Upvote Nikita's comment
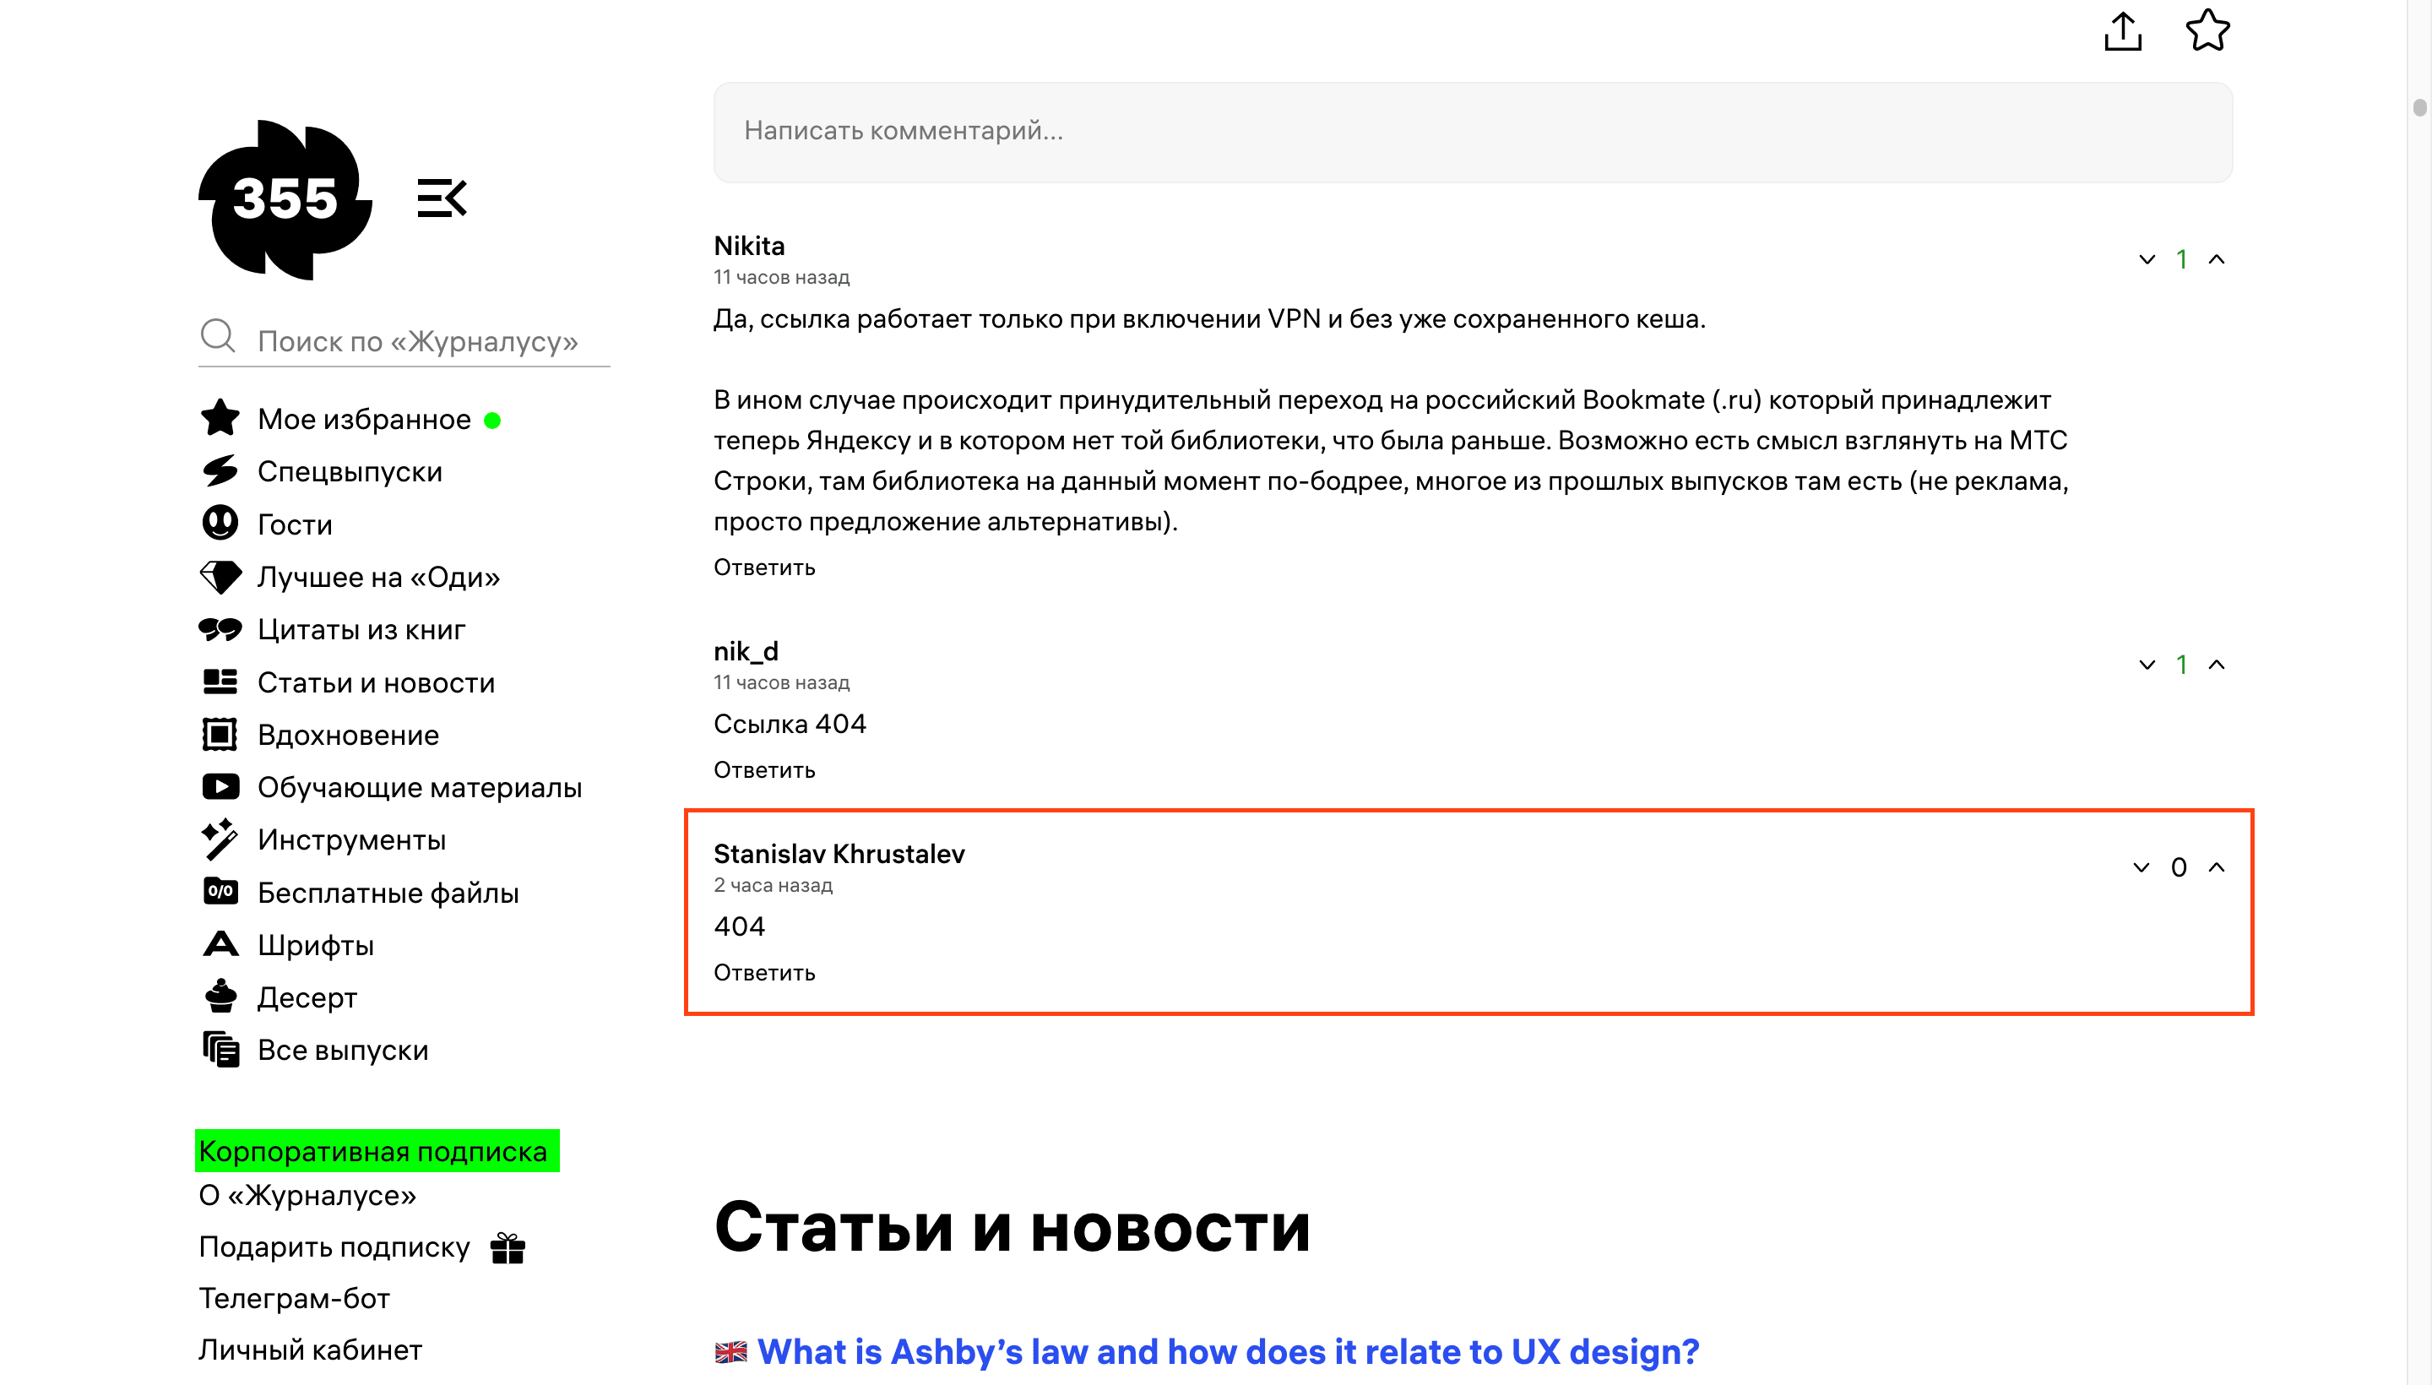2432x1385 pixels. pyautogui.click(x=2217, y=258)
